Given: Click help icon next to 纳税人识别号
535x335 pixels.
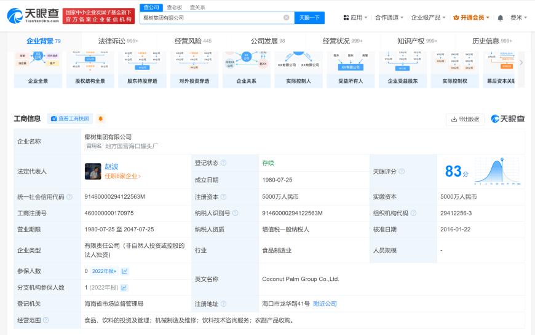Looking at the screenshot, I should coord(235,213).
